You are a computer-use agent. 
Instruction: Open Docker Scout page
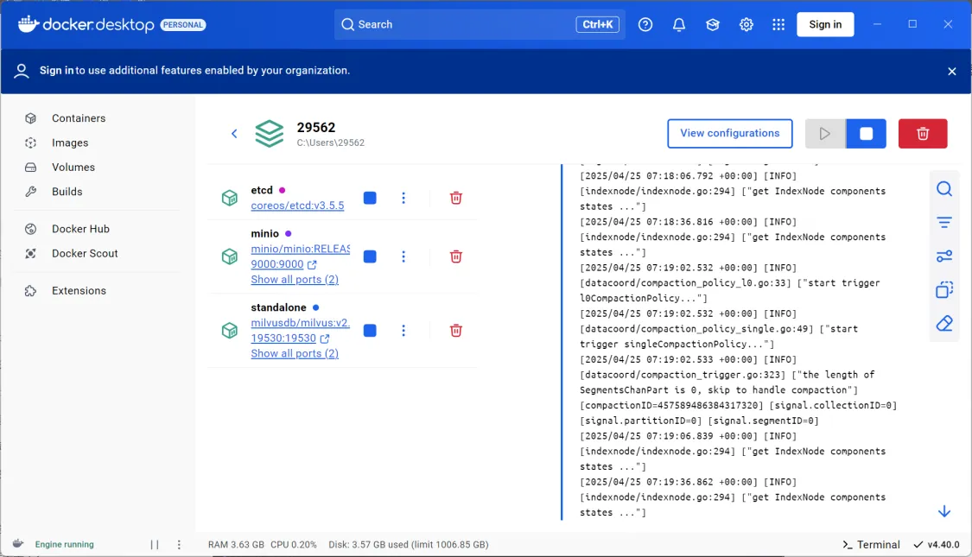(x=85, y=253)
